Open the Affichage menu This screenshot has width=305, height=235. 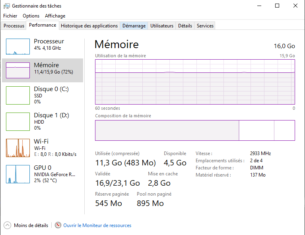pyautogui.click(x=55, y=16)
